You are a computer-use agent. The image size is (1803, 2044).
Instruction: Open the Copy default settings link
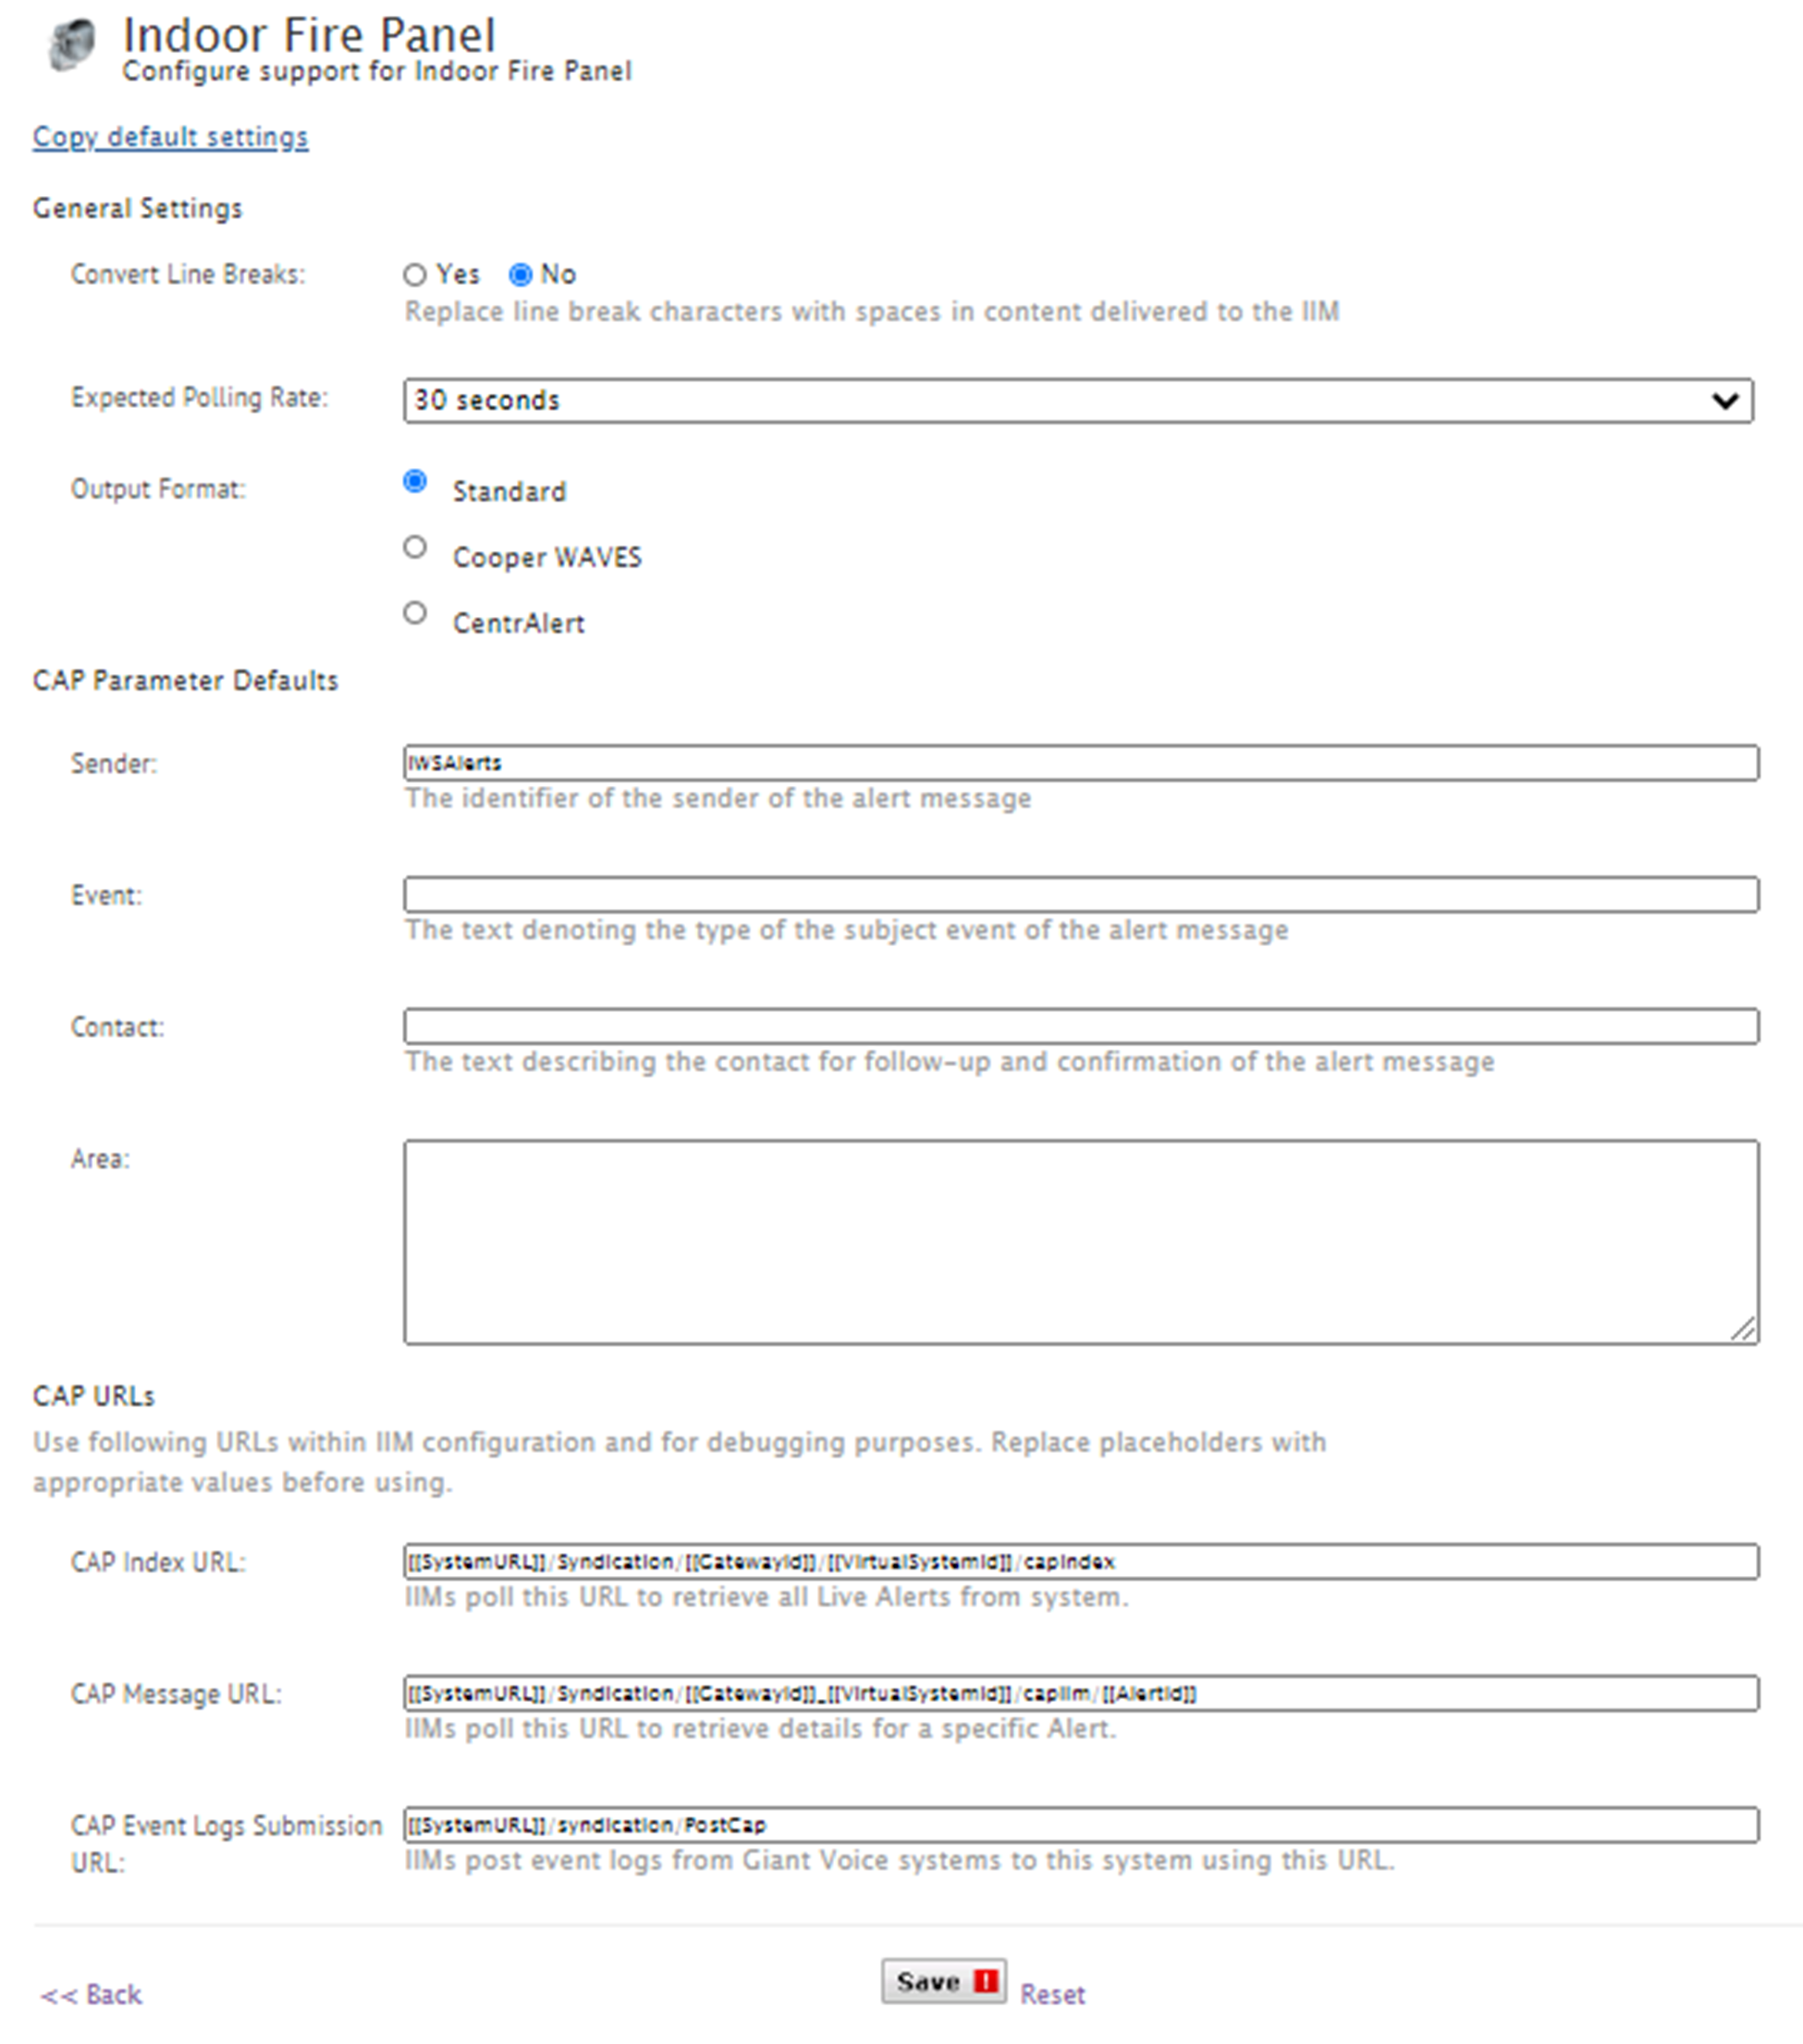point(170,137)
